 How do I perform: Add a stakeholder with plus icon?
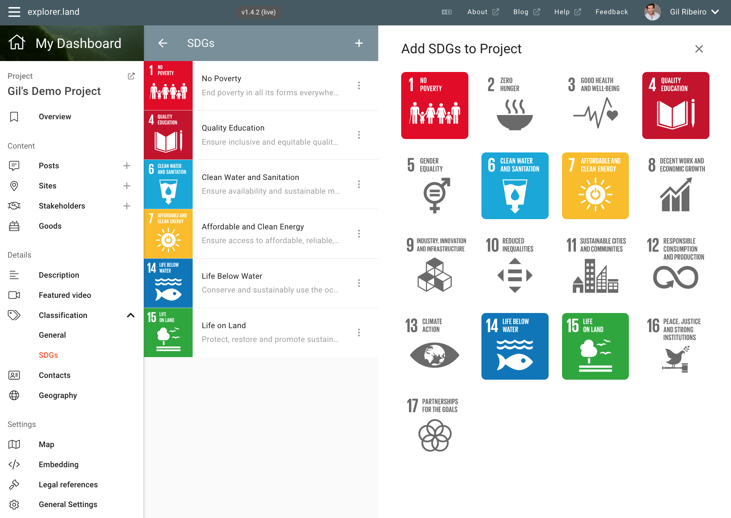click(x=127, y=206)
